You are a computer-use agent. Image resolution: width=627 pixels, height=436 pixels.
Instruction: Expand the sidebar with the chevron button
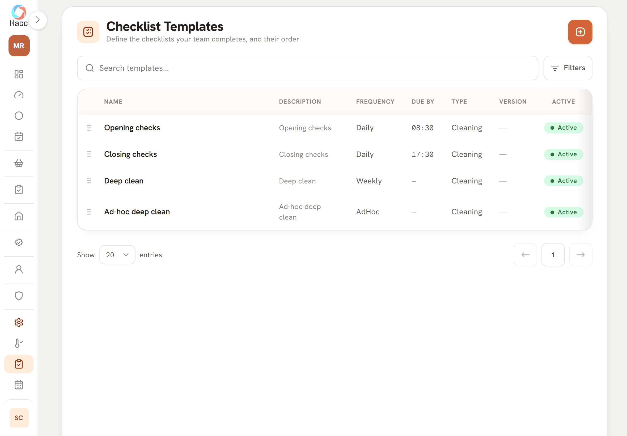point(38,20)
